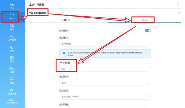The width and height of the screenshot is (185, 108).
Task: Toggle the 射频开关 radio switch
Action: click(x=148, y=31)
